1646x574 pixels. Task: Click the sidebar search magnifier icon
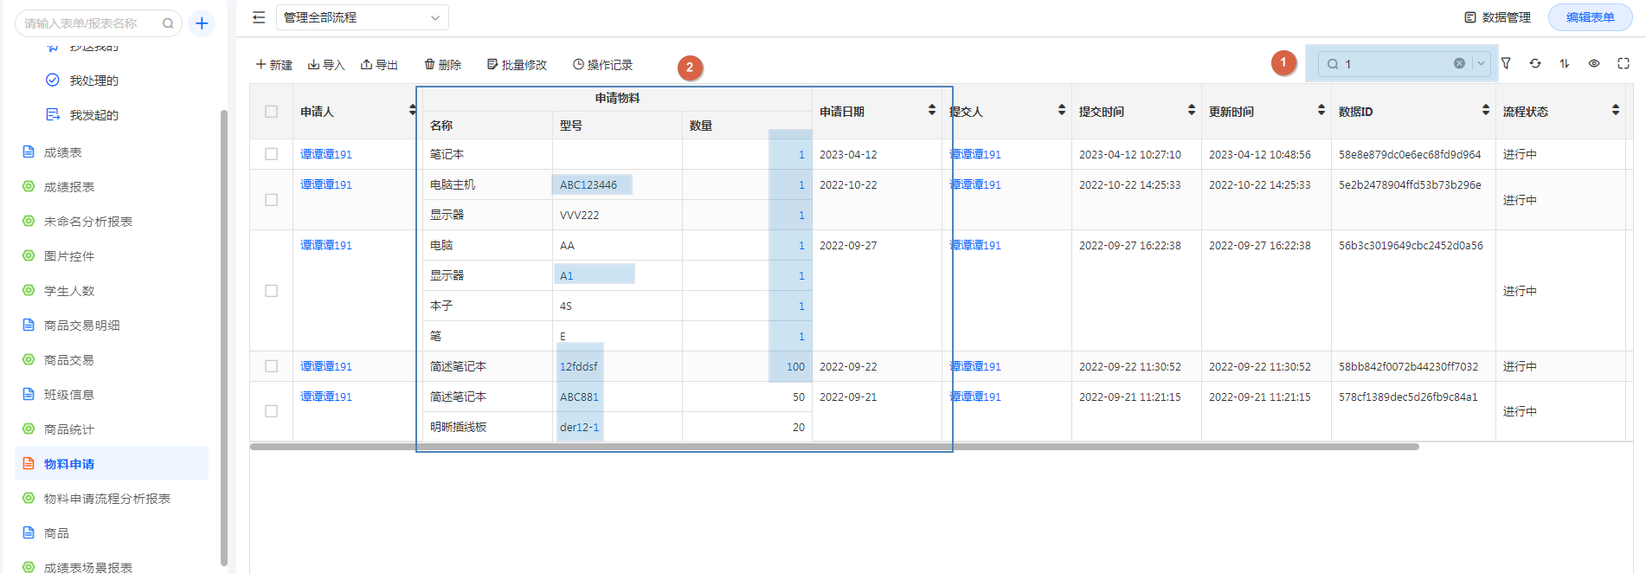[x=168, y=23]
